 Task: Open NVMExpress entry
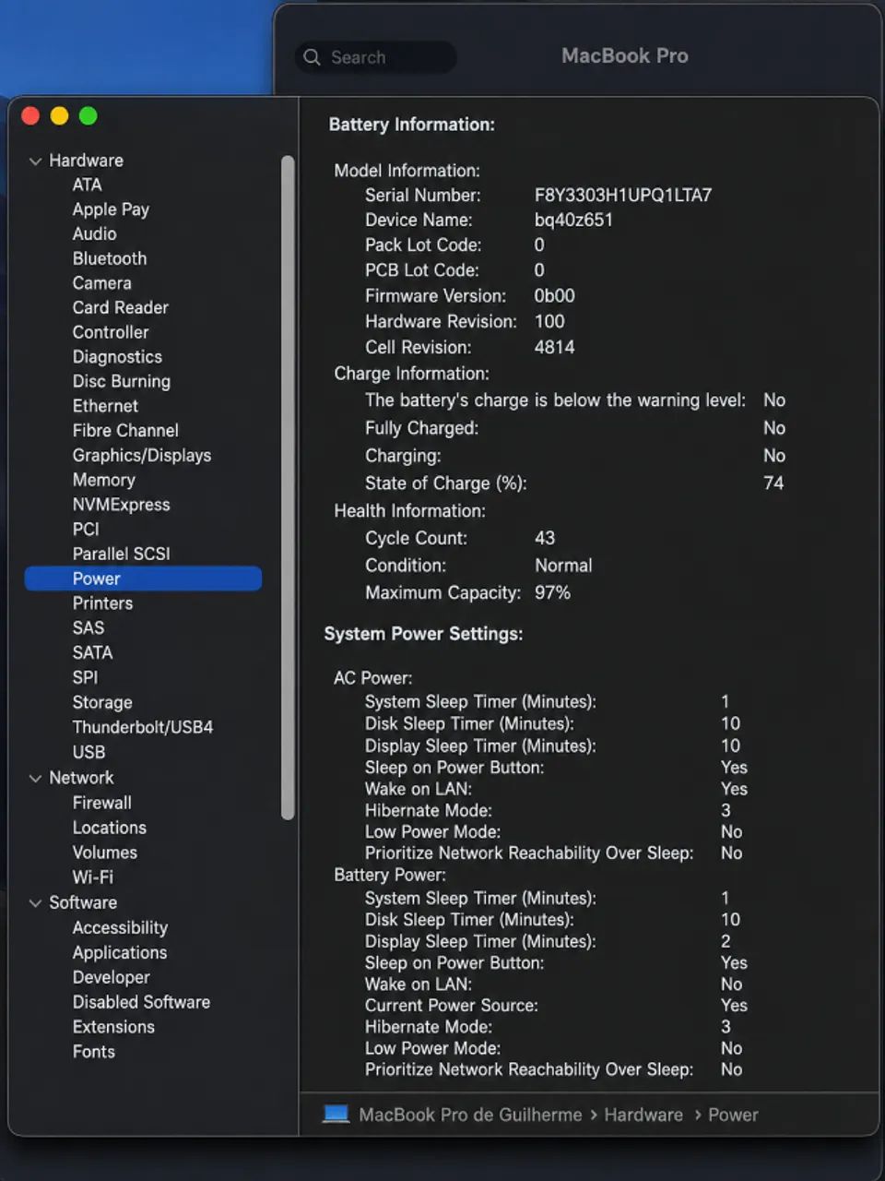click(x=121, y=505)
